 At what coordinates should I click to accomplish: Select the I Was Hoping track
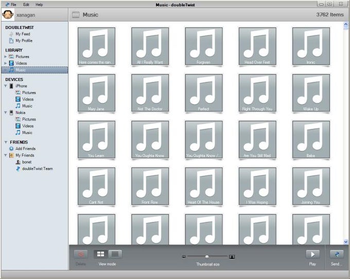[257, 186]
